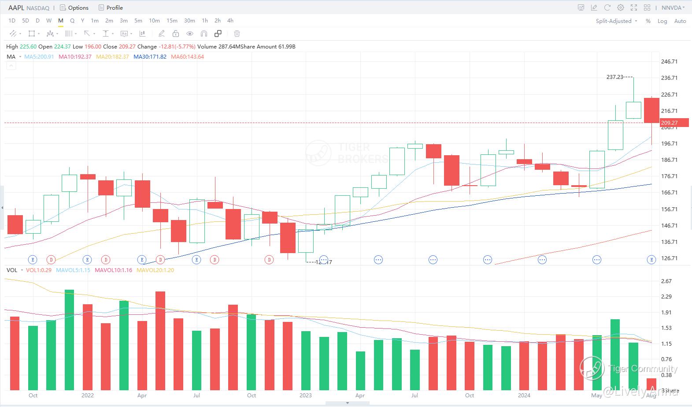Switch to the 15m interval
Image resolution: width=692 pixels, height=407 pixels.
pyautogui.click(x=172, y=20)
